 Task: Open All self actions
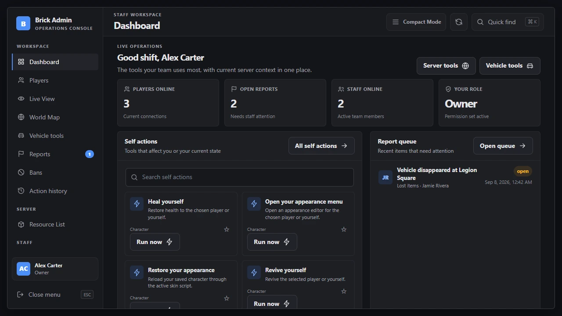pyautogui.click(x=321, y=146)
